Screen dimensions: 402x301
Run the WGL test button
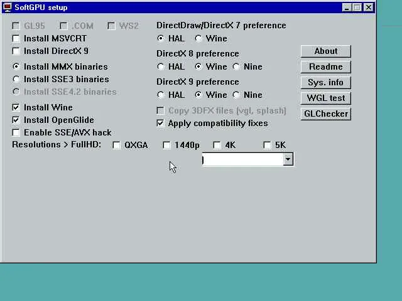326,98
